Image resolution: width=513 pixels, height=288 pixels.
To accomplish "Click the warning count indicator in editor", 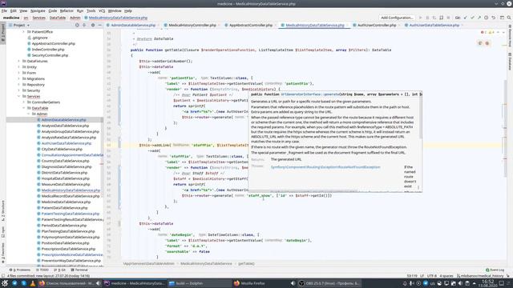I will pyautogui.click(x=491, y=32).
